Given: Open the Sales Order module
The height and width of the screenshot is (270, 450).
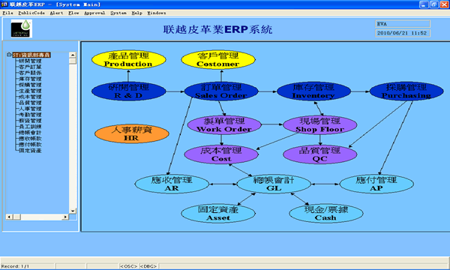Looking at the screenshot, I should (221, 91).
